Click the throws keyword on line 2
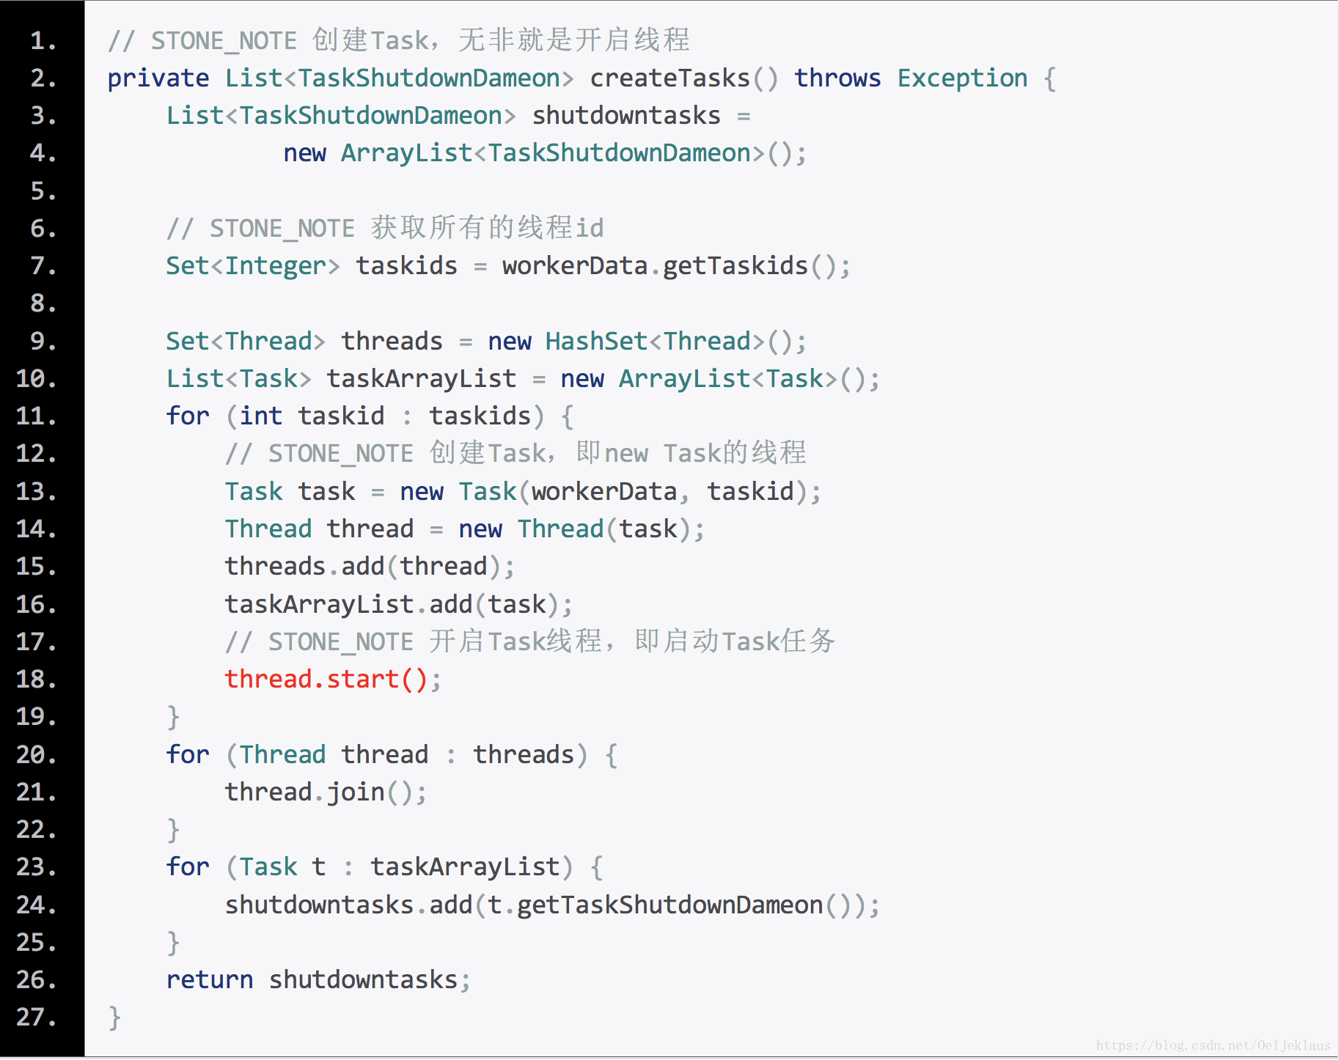1339x1060 pixels. [x=837, y=78]
